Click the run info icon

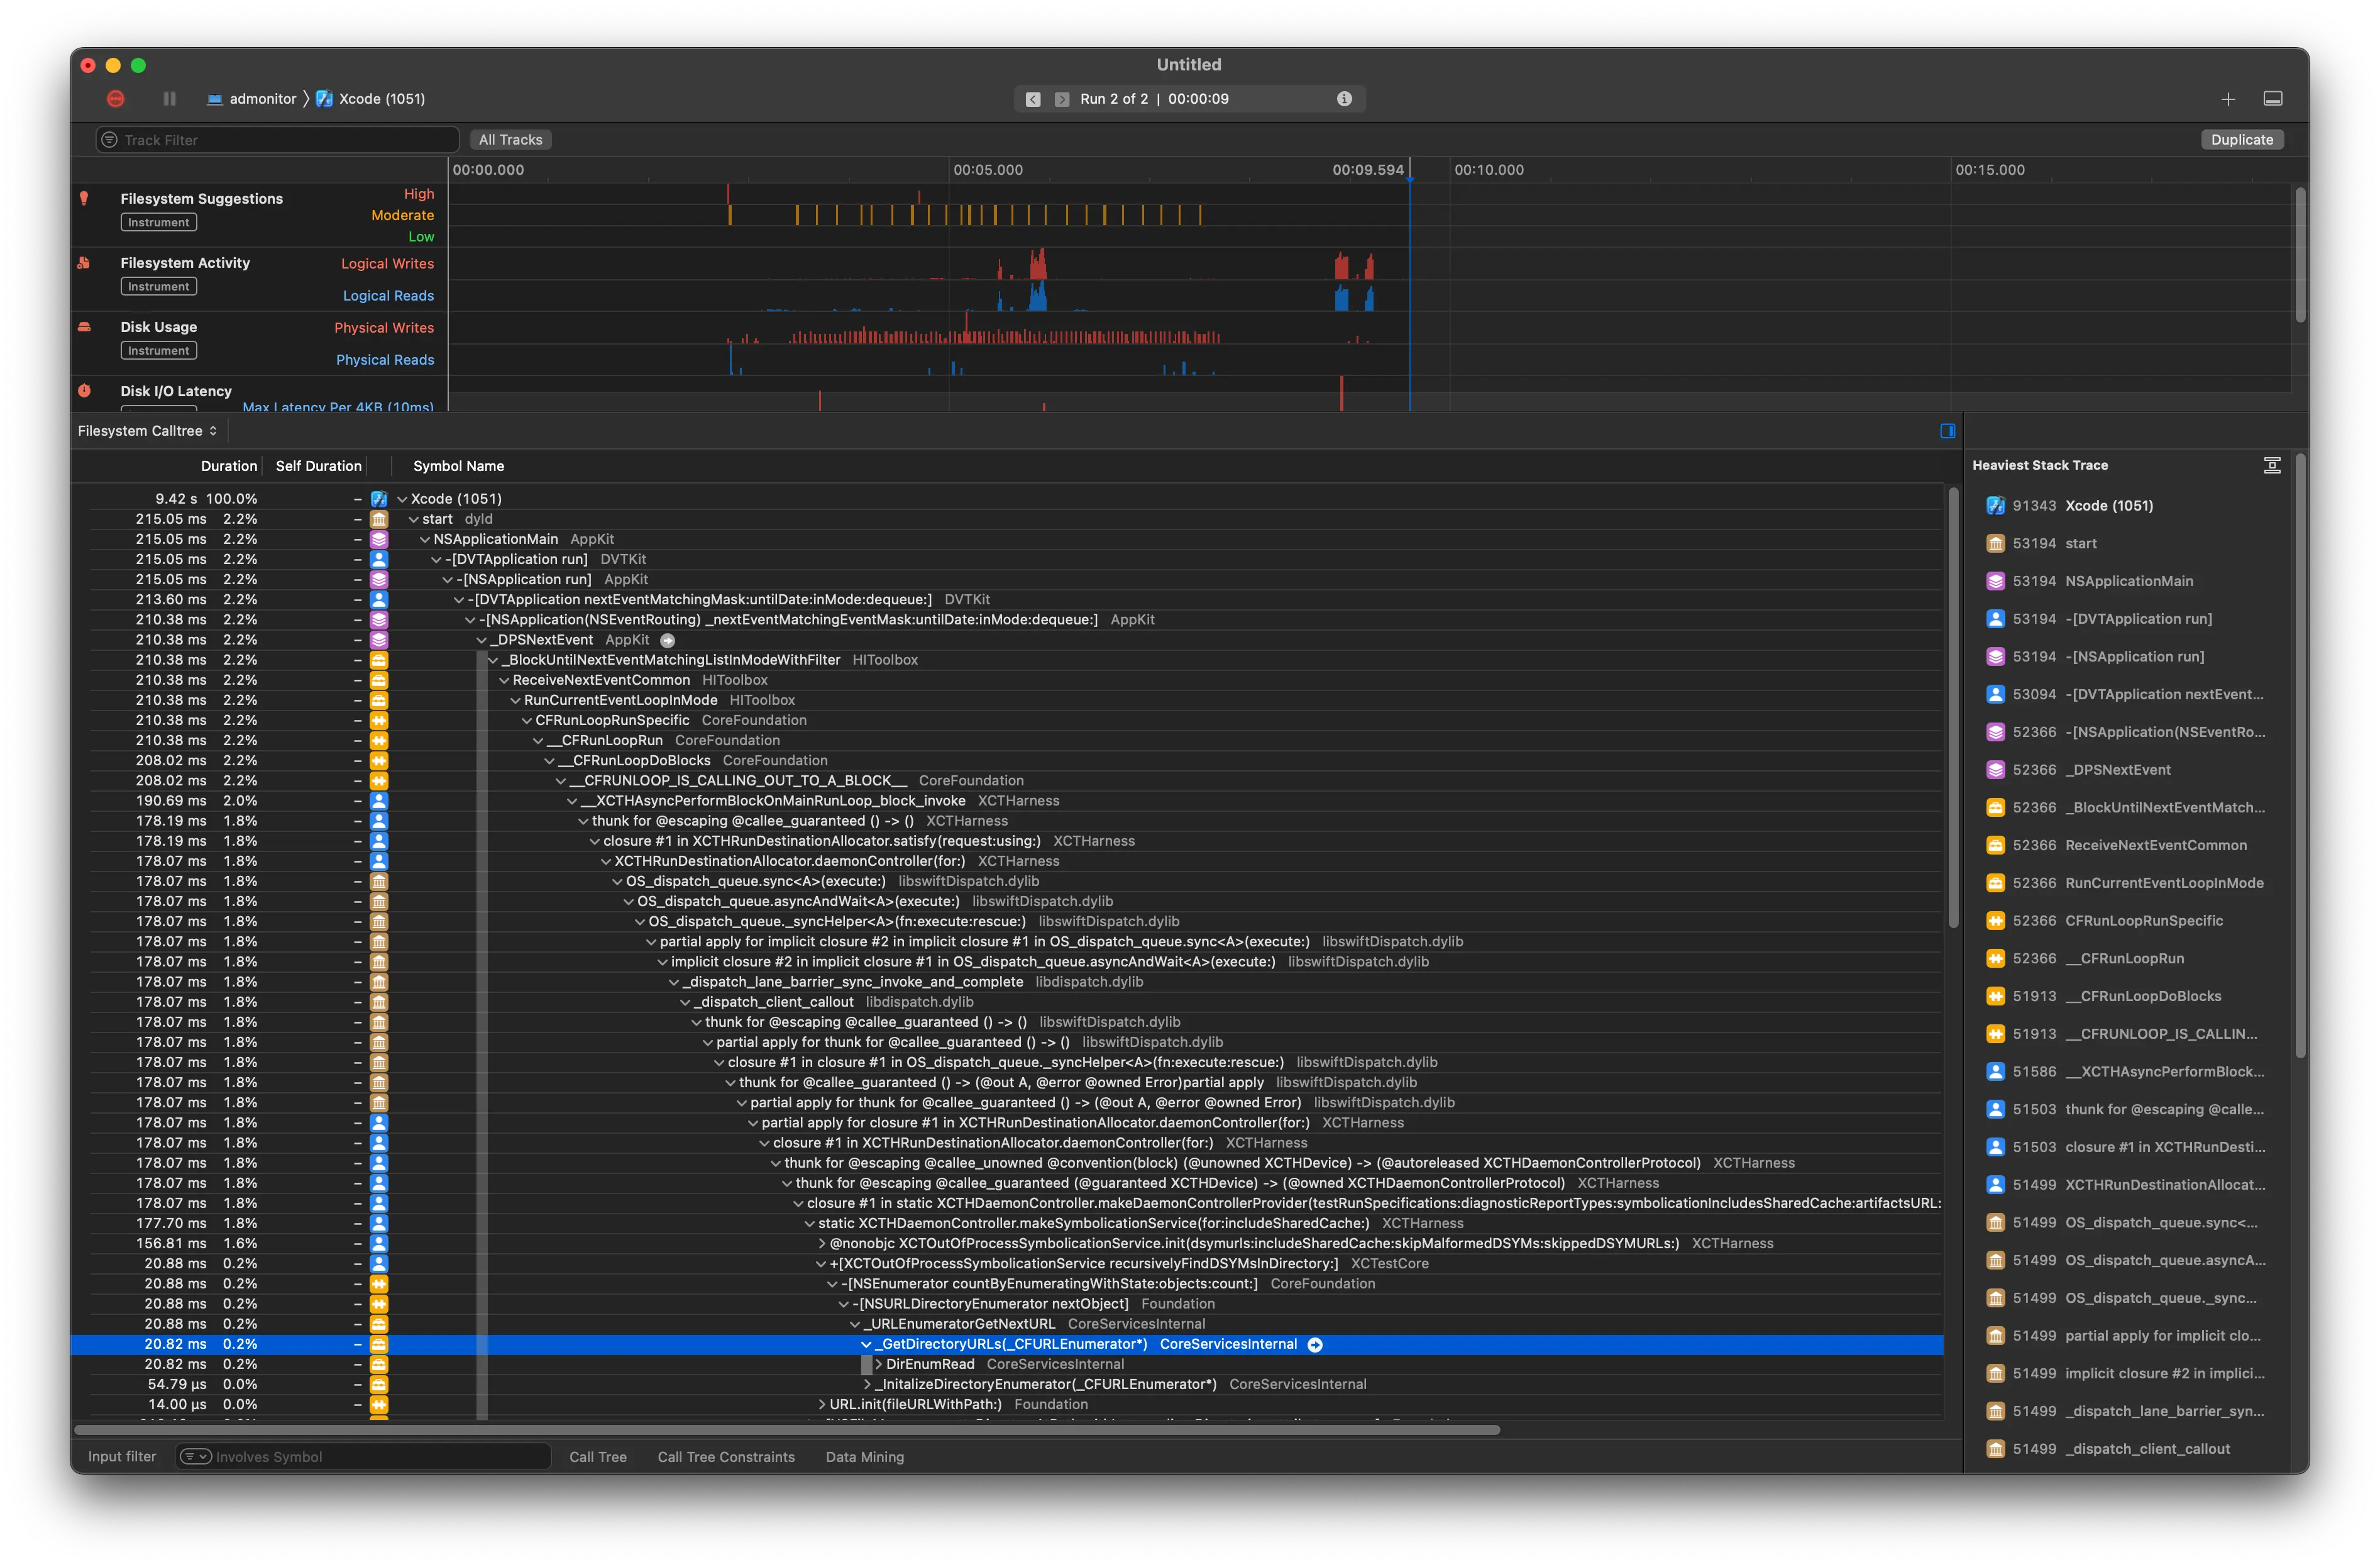tap(1344, 98)
